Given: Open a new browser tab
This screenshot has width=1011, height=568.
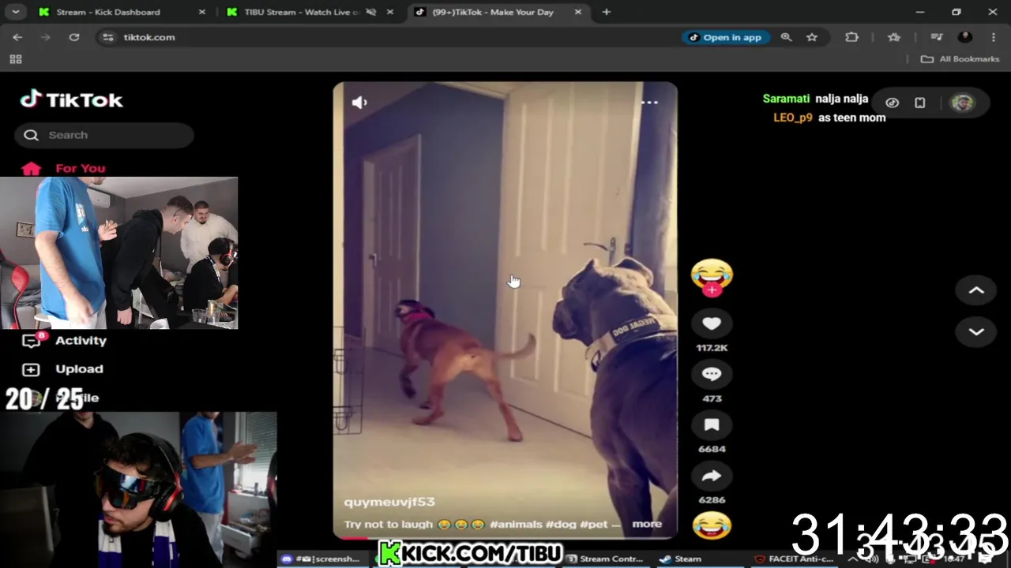Looking at the screenshot, I should click(606, 12).
